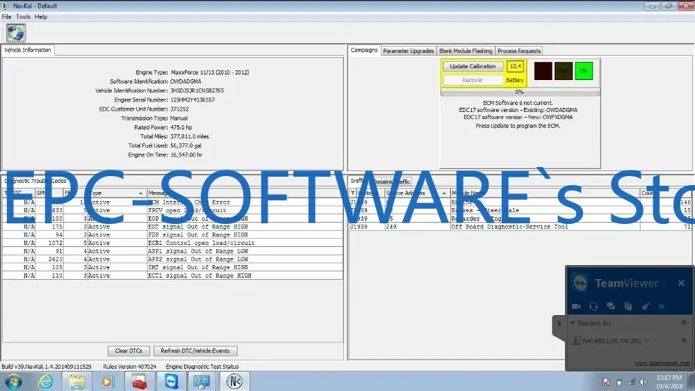Viewport: 695px width, 391px height.
Task: Click the Module Name column header
Action: (x=545, y=193)
